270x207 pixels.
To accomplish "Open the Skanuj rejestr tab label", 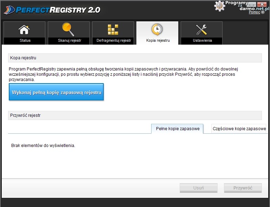I will click(x=69, y=40).
